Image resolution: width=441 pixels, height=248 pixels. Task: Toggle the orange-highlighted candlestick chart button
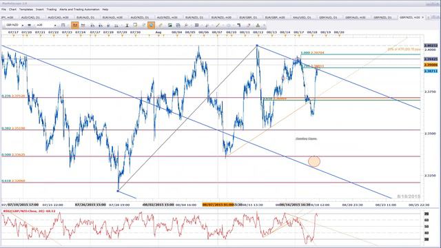[75, 25]
